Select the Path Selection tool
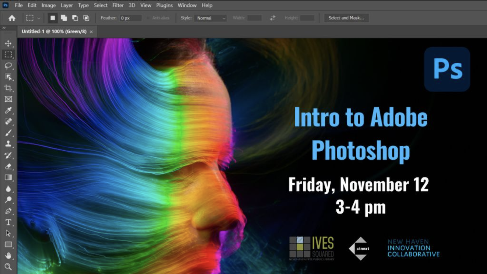 coord(8,234)
